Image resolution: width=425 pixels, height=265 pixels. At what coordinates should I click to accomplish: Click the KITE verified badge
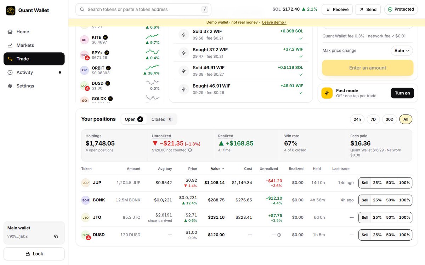coord(106,37)
